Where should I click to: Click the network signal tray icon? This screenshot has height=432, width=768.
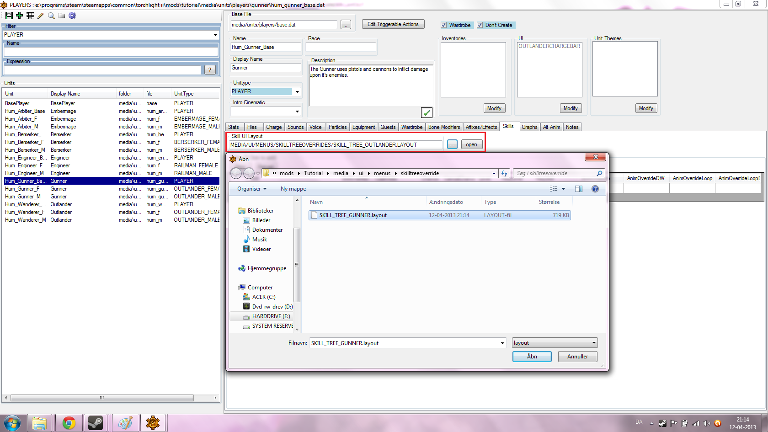pos(696,423)
